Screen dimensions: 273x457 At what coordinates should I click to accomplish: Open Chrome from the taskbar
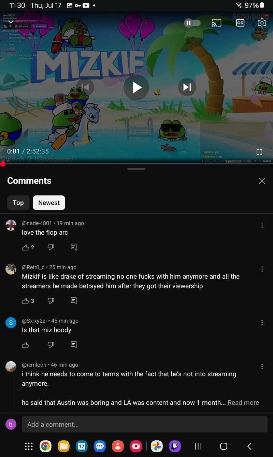(x=45, y=446)
